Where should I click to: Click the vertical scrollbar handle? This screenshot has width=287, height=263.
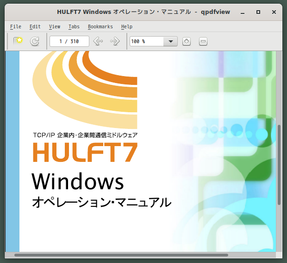279,165
